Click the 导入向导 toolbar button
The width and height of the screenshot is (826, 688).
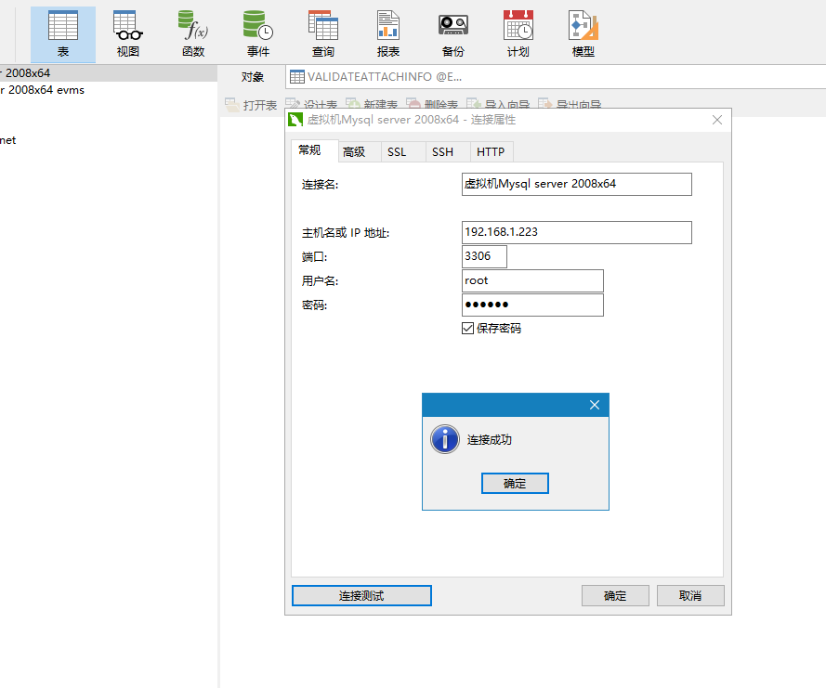[498, 104]
